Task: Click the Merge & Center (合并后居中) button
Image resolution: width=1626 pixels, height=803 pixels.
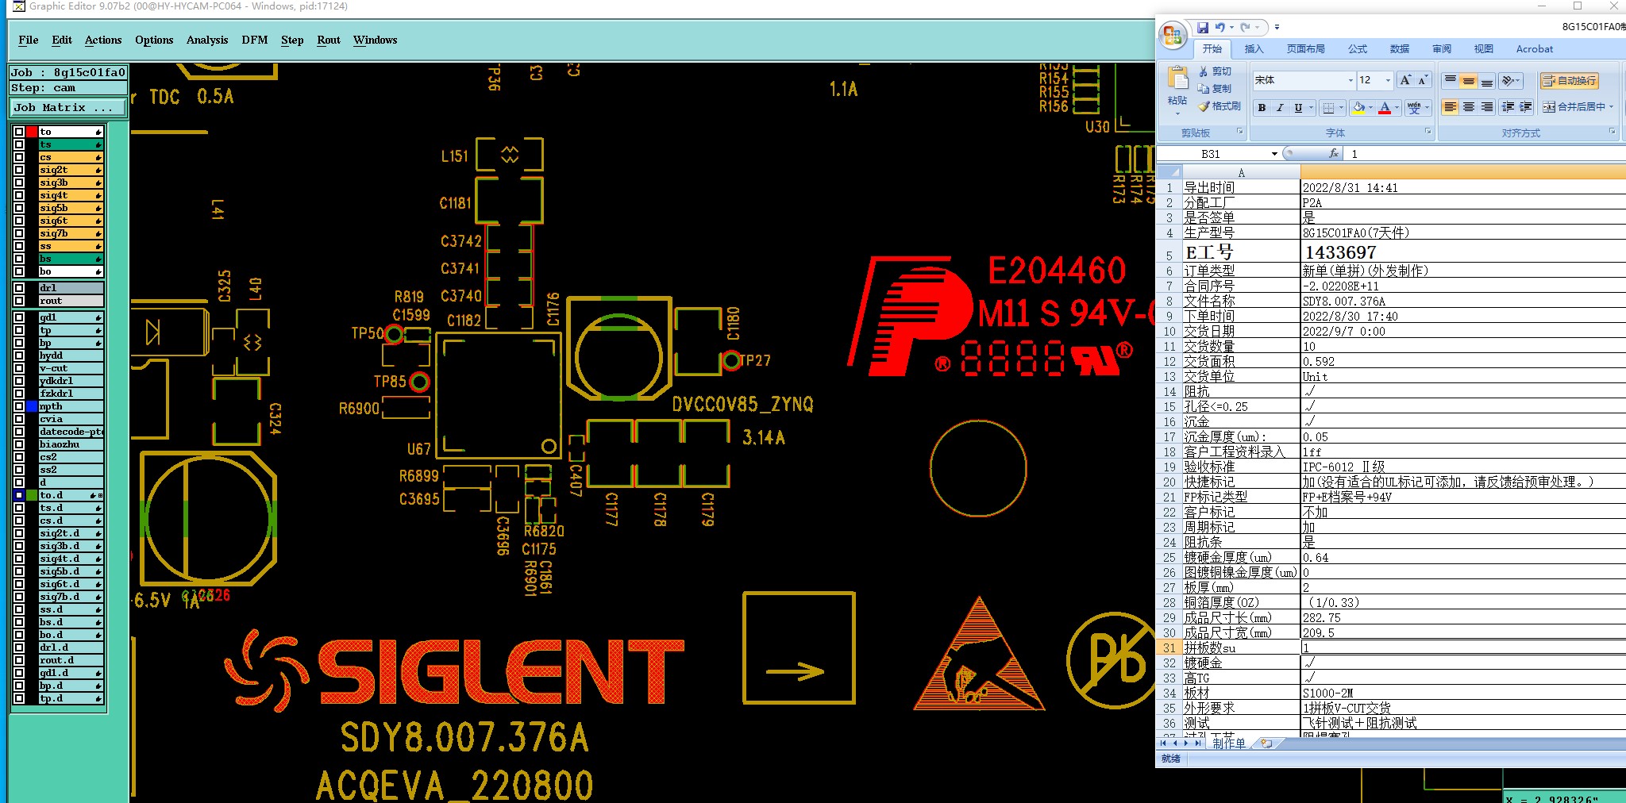Action: 1574,107
